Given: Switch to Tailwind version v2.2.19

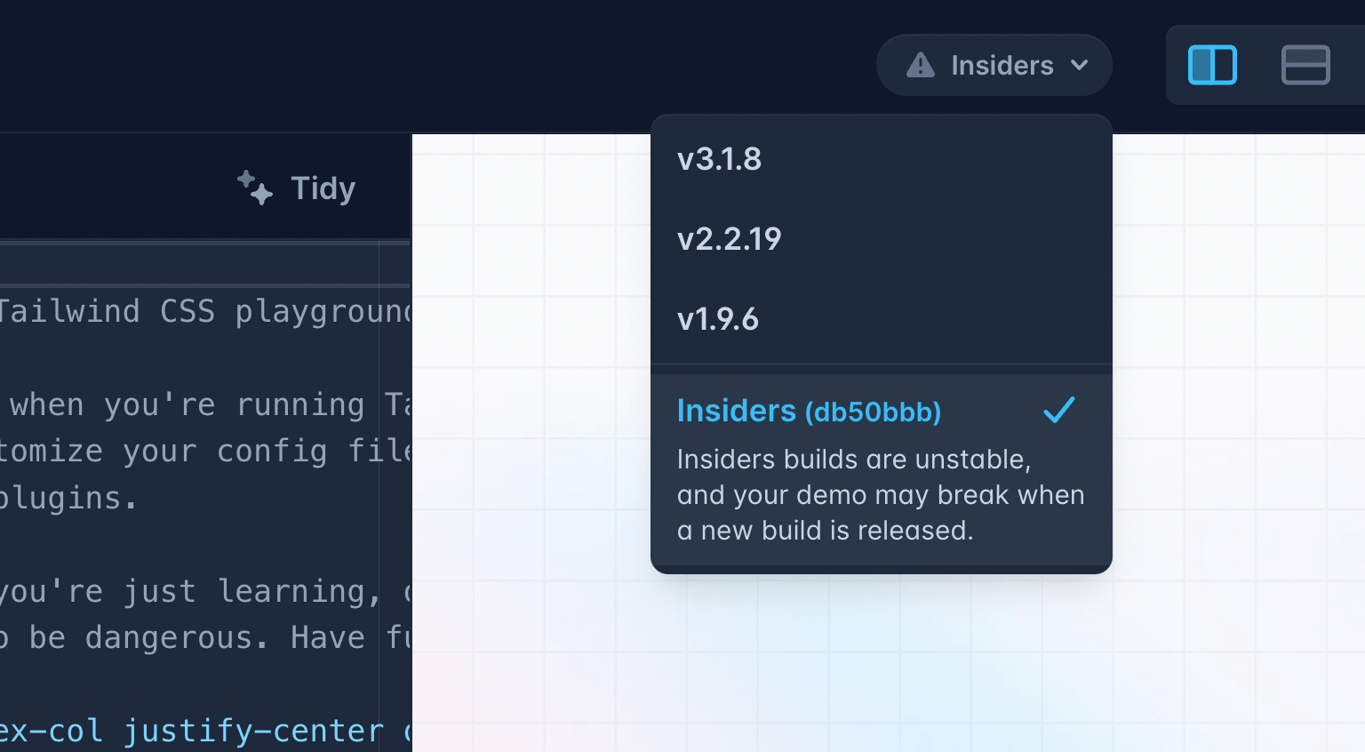Looking at the screenshot, I should click(x=730, y=238).
